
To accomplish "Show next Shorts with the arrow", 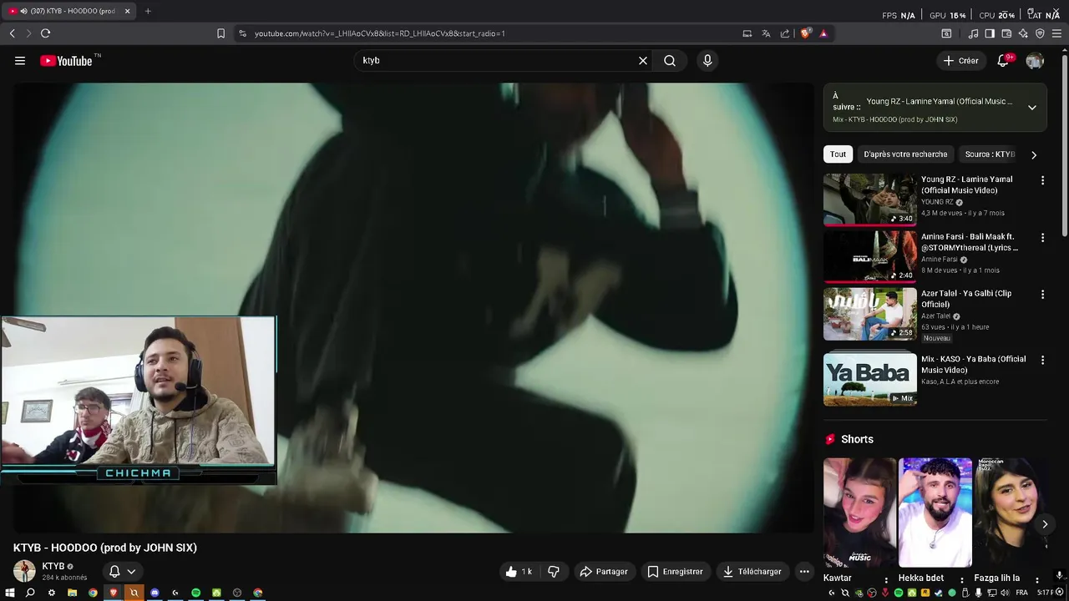I will click(x=1045, y=524).
